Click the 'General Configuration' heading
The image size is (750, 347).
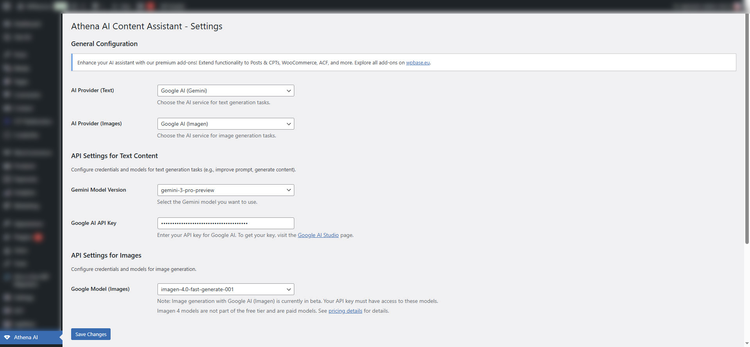(104, 44)
